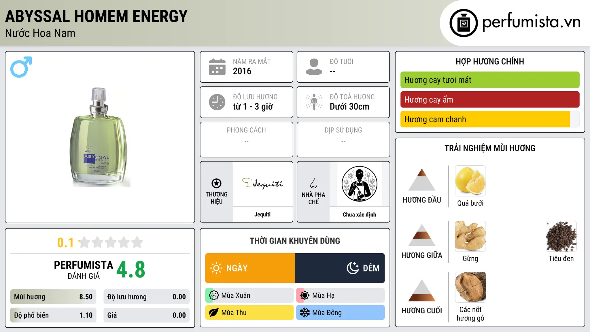Click the star rating row next to 0.1

point(111,242)
